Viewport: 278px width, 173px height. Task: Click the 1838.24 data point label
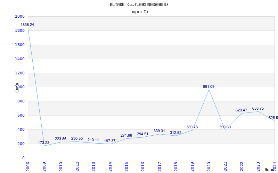pyautogui.click(x=27, y=25)
